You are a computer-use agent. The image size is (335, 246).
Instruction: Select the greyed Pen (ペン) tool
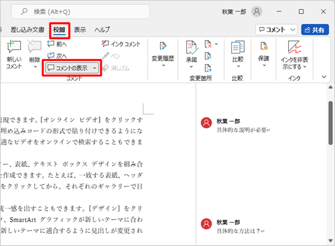point(111,55)
